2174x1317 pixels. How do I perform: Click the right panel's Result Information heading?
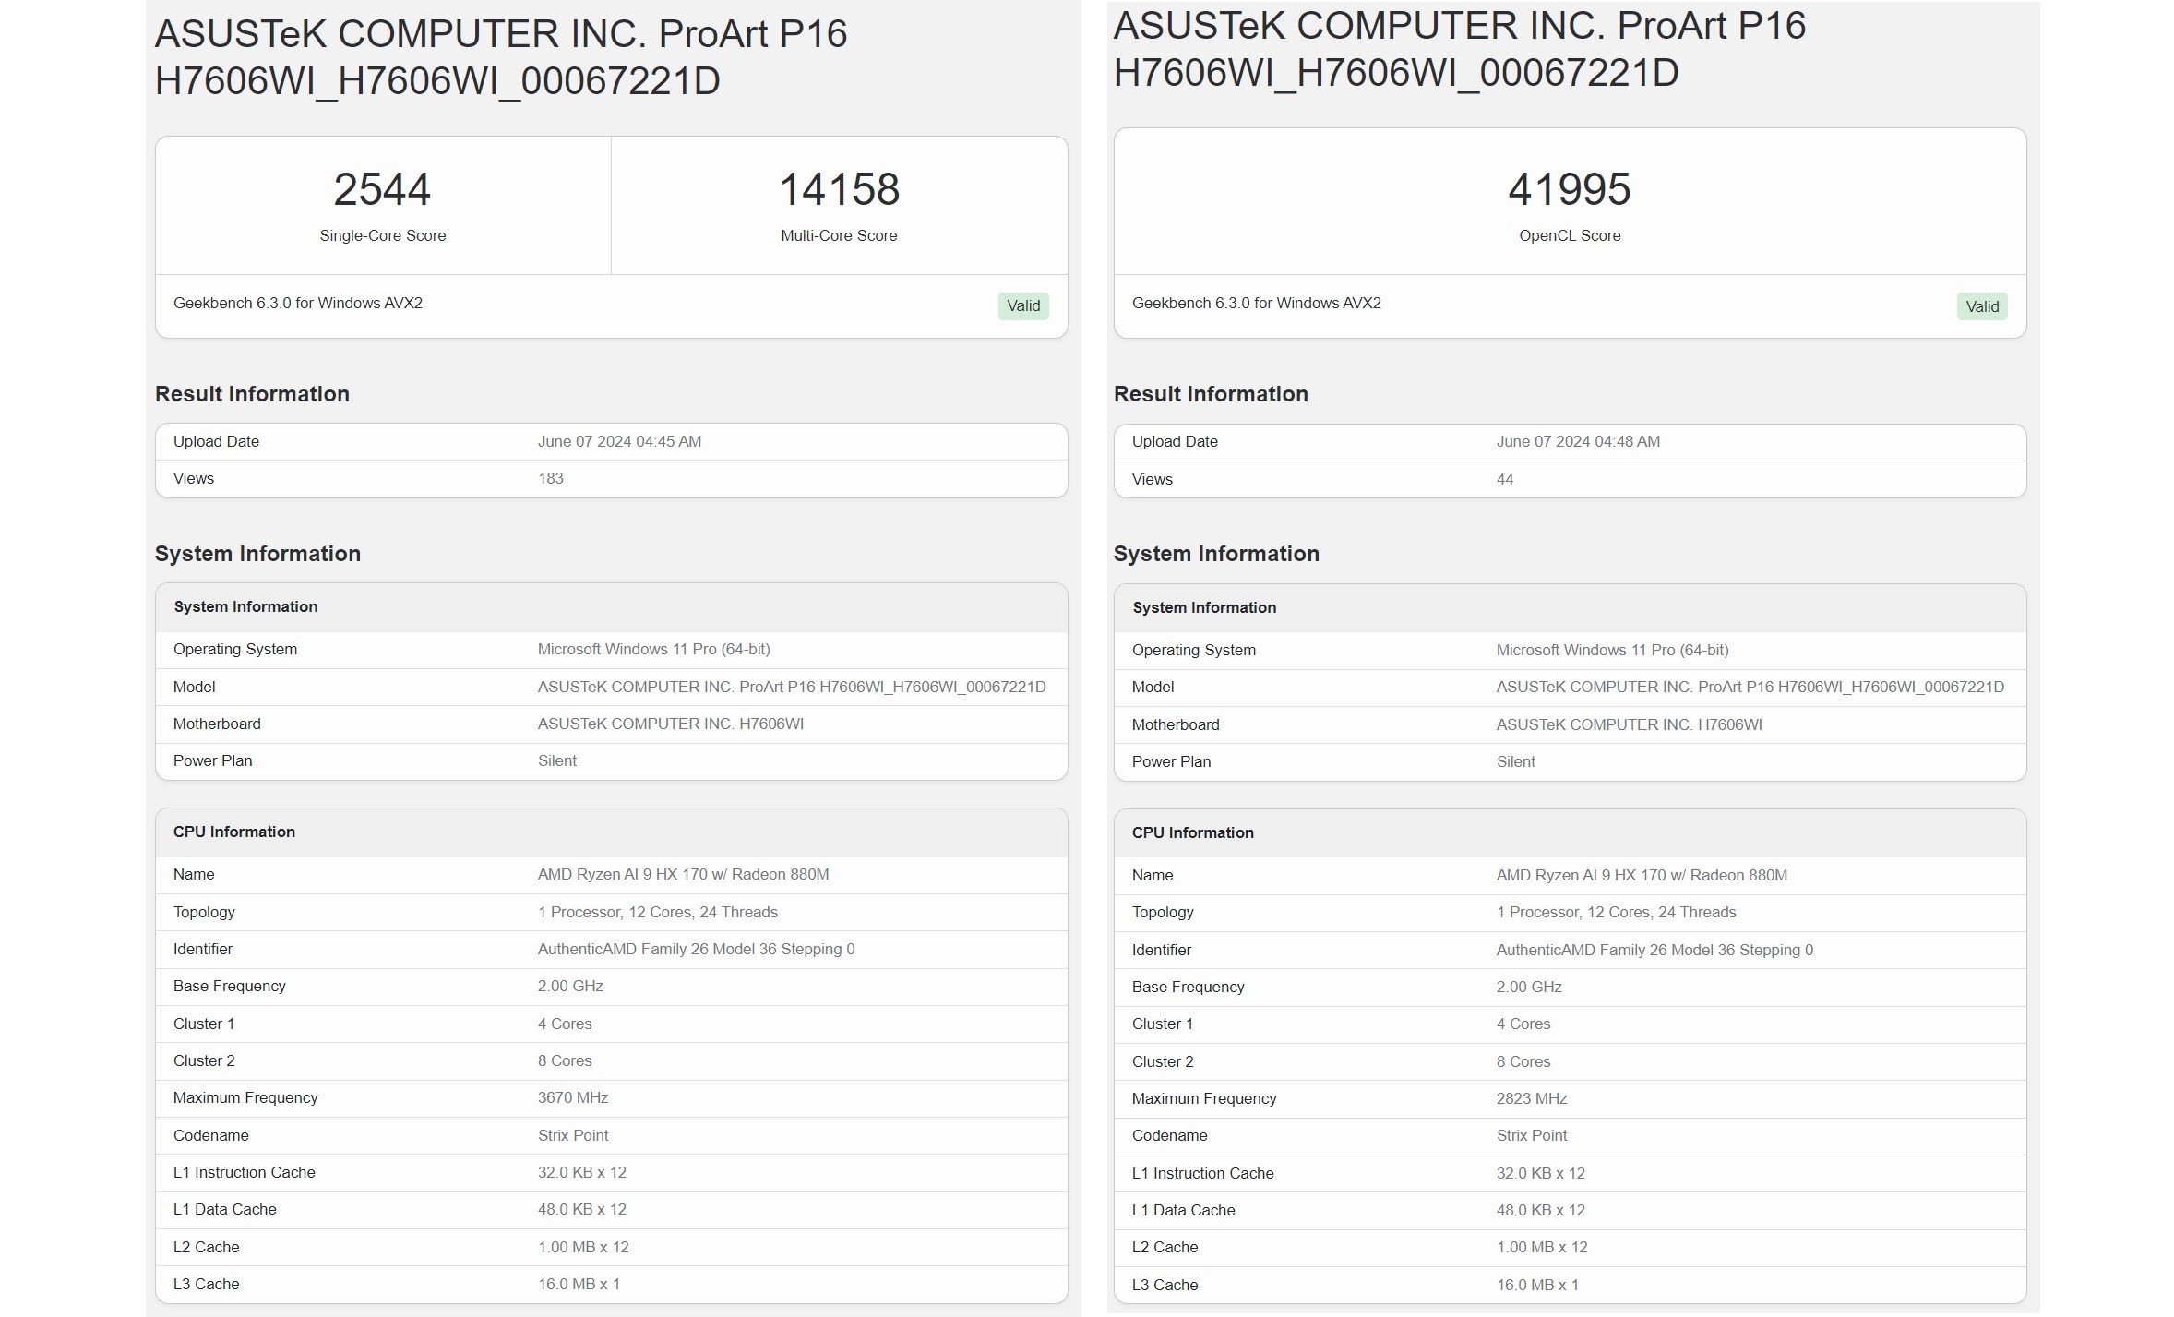click(x=1211, y=394)
